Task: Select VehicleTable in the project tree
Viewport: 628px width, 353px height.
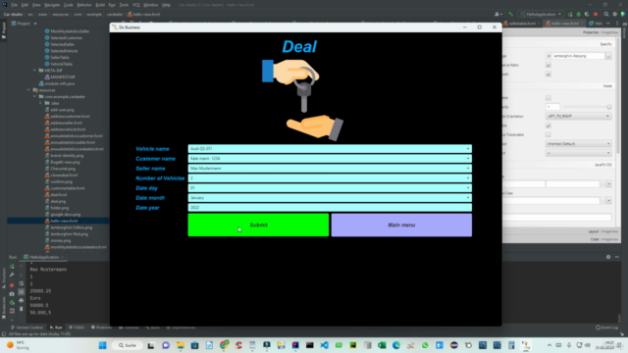Action: point(61,64)
